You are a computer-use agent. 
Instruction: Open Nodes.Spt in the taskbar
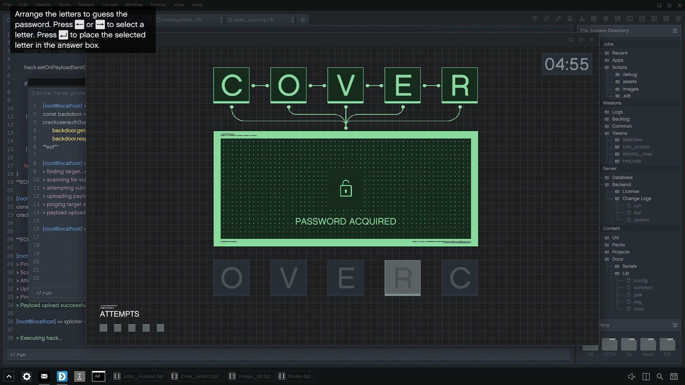[x=295, y=376]
